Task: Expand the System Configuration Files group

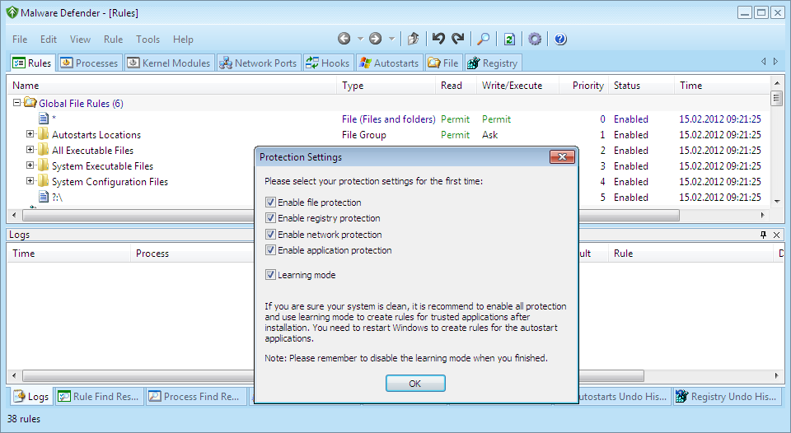Action: [x=30, y=181]
